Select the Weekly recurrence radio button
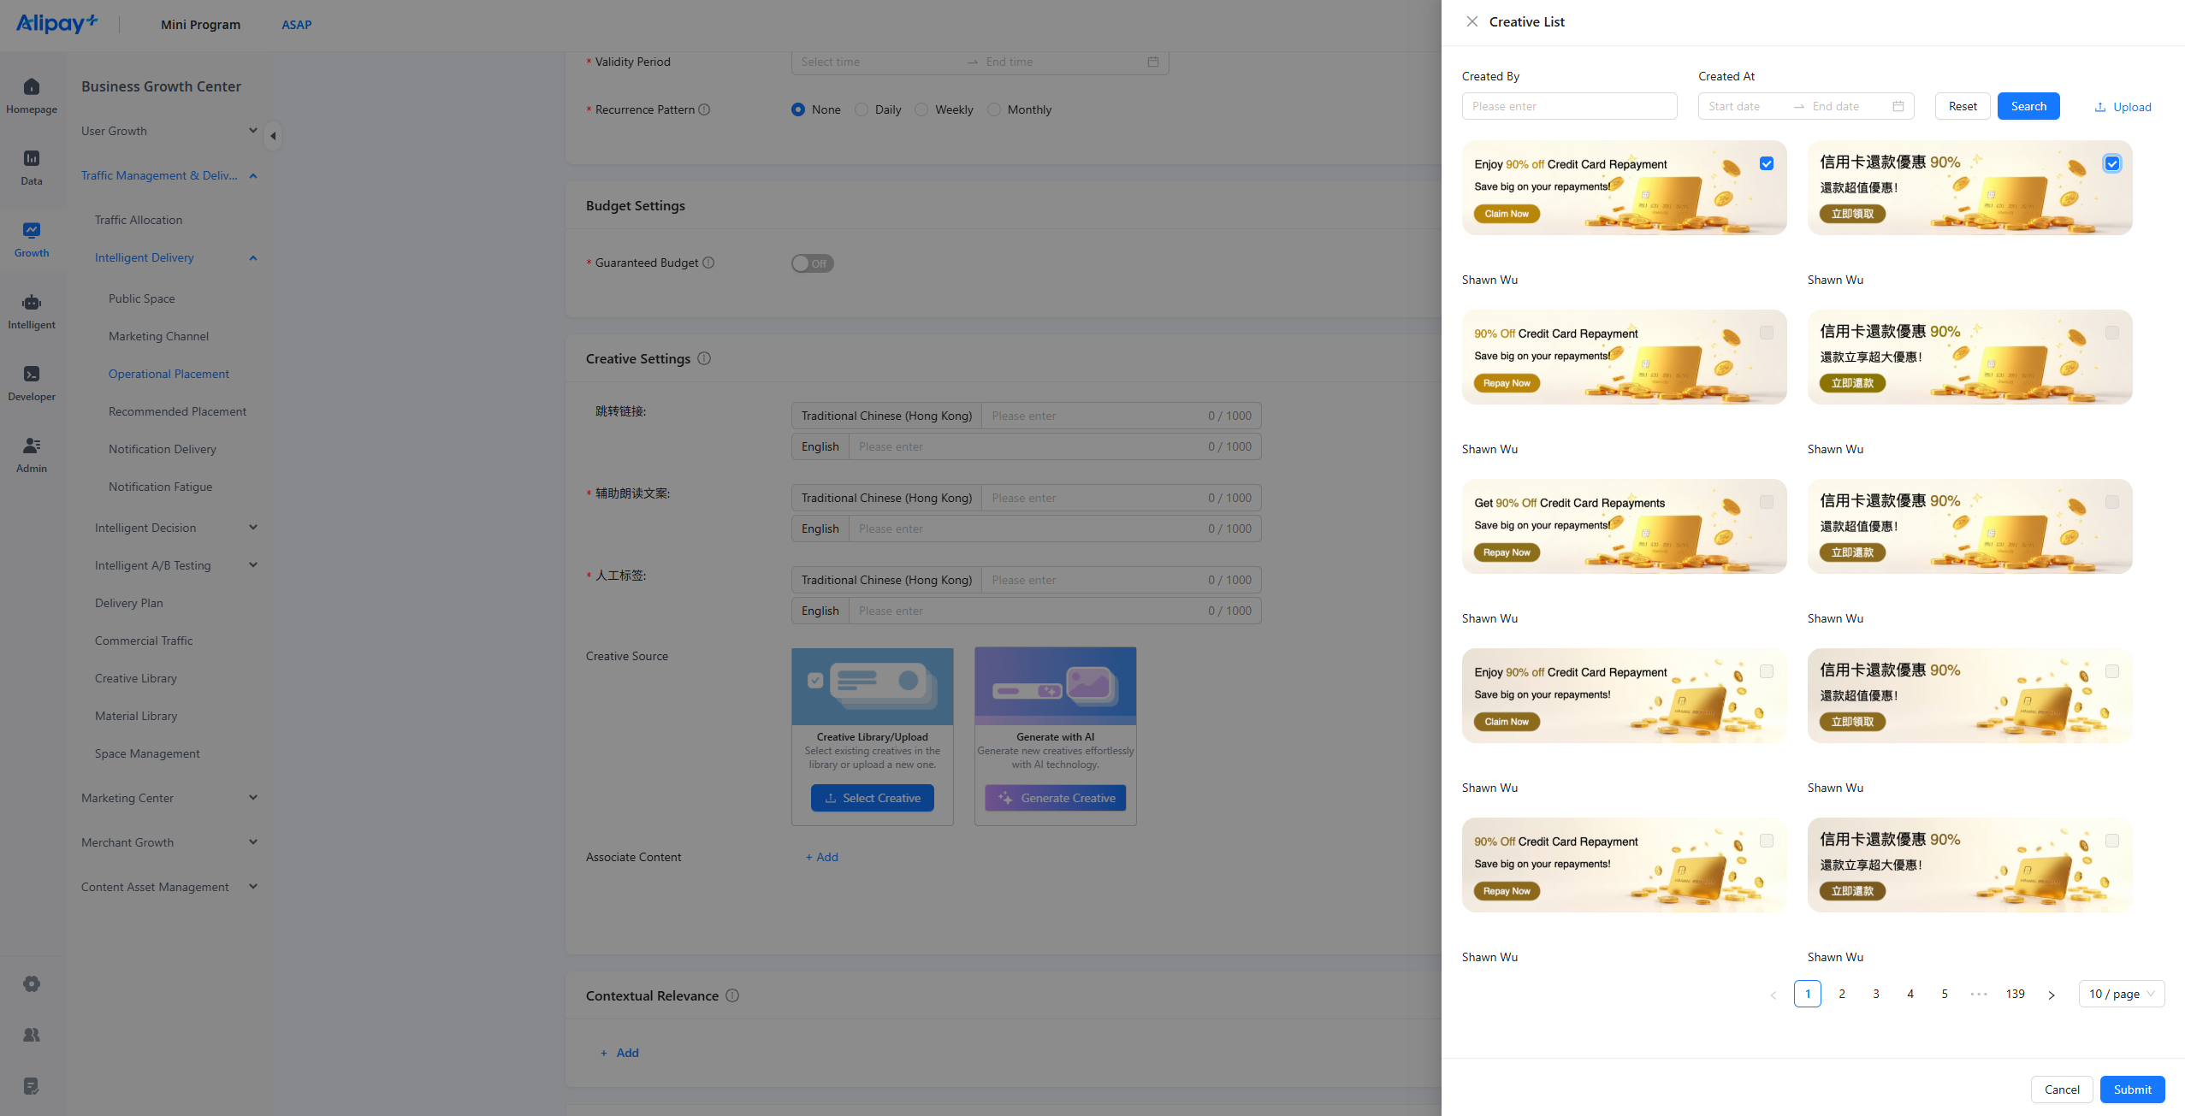 [x=921, y=109]
